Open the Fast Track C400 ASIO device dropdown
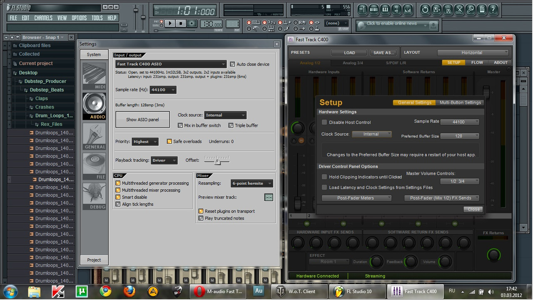533x300 pixels. [171, 64]
